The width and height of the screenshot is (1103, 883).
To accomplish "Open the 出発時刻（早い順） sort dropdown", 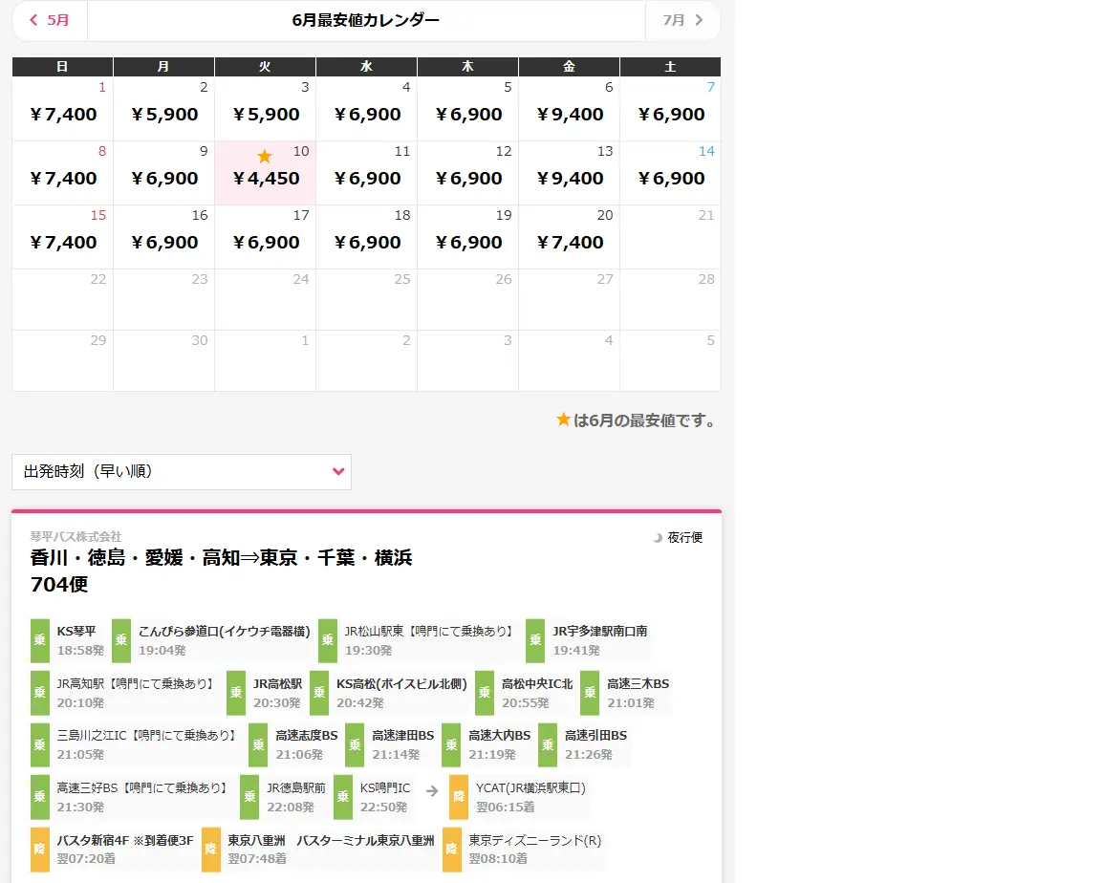I will 182,471.
